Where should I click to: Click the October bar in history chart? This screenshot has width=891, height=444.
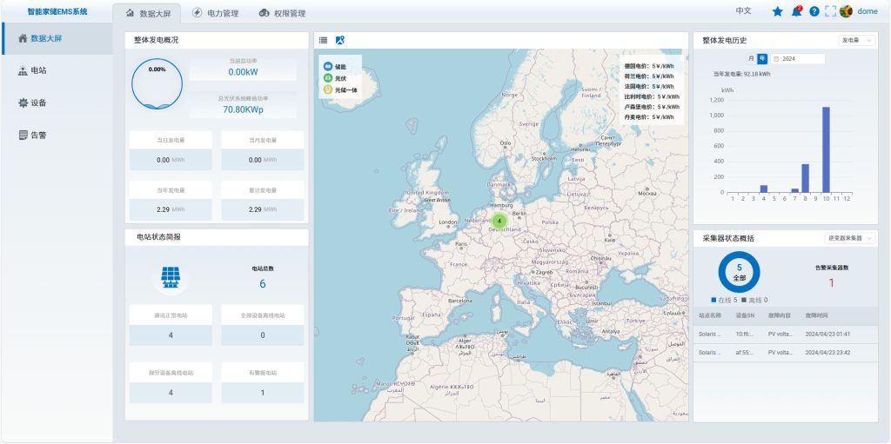[826, 149]
